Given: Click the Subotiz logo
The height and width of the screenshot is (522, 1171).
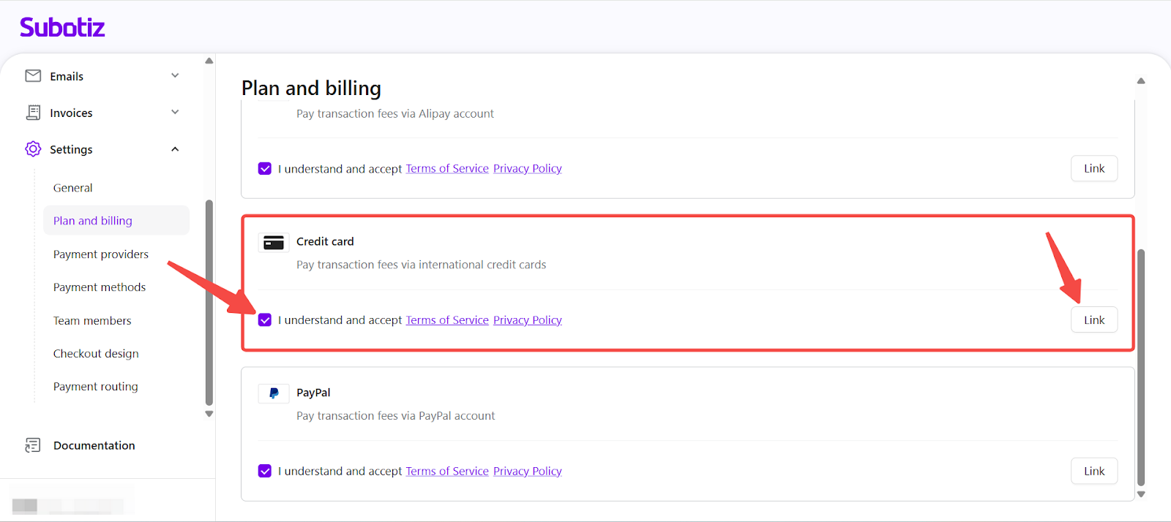Looking at the screenshot, I should 62,28.
